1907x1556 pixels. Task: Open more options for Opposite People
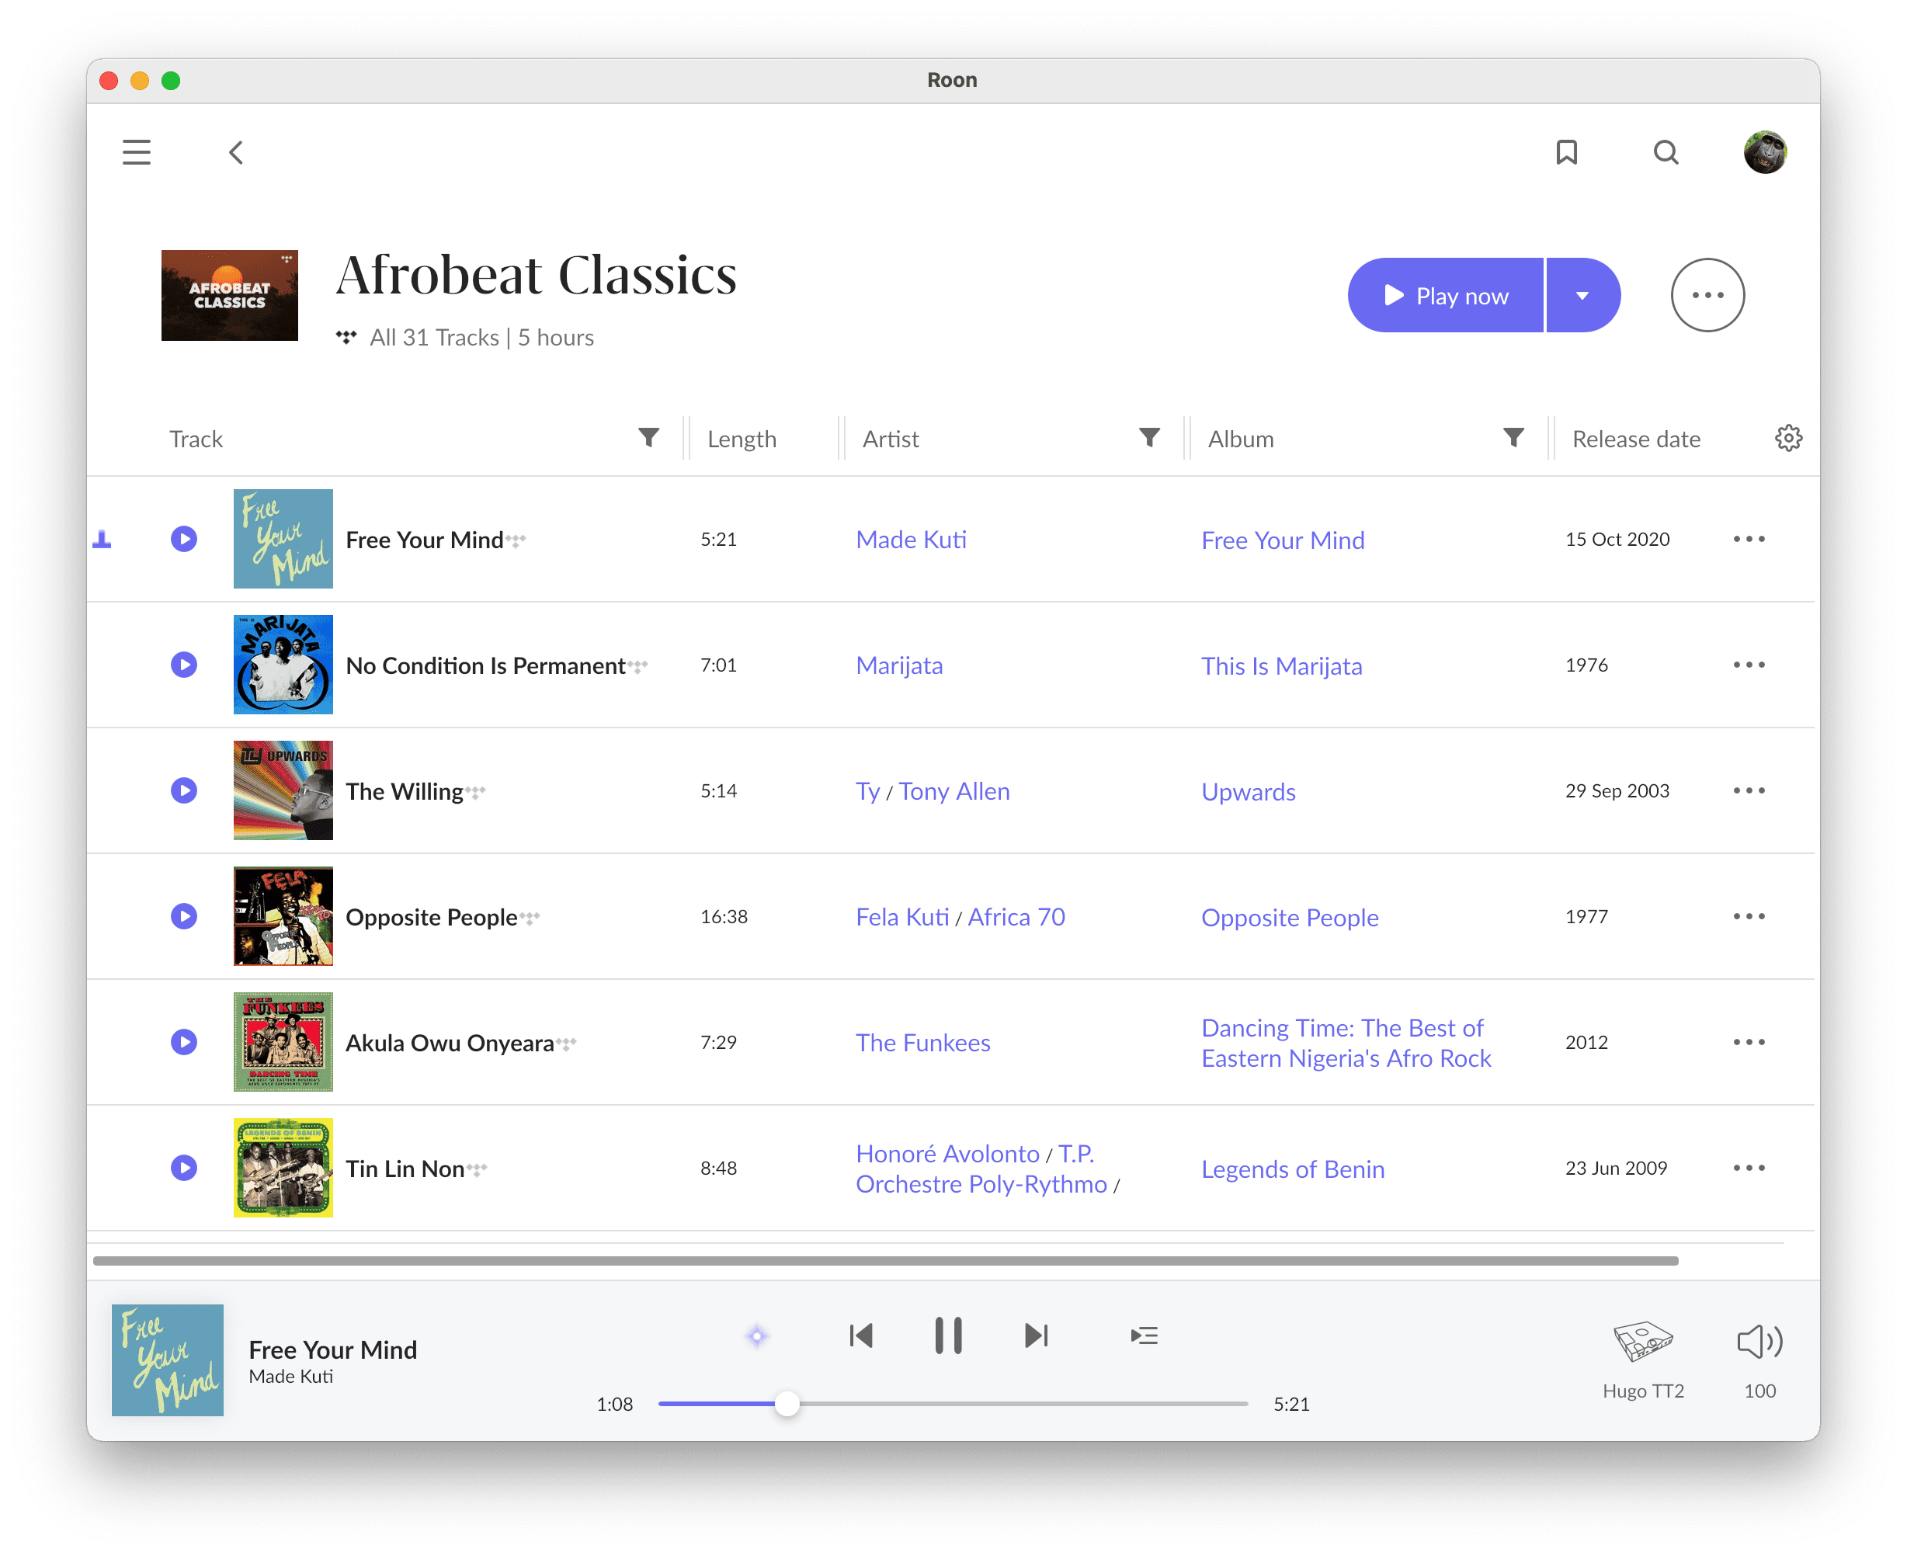click(1749, 916)
